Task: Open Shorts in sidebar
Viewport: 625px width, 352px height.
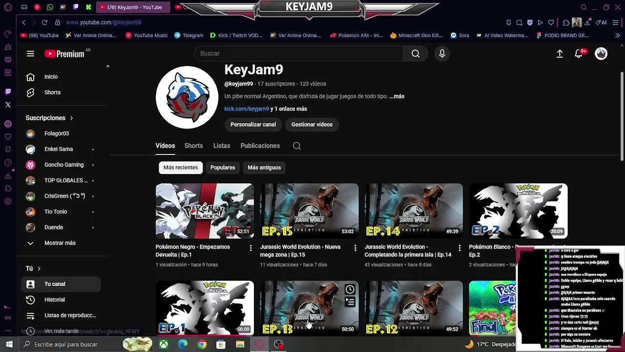Action: click(61, 92)
